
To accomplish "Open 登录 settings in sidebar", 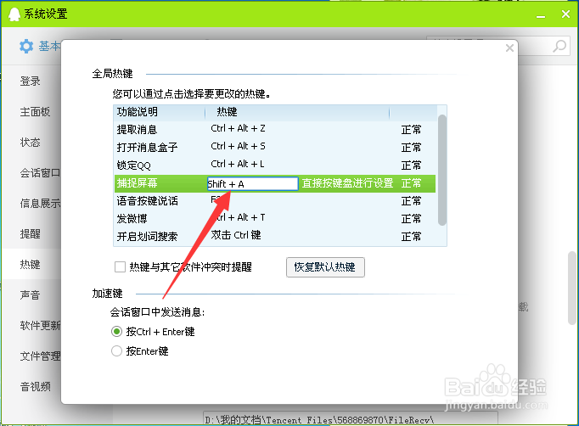I will [x=31, y=81].
